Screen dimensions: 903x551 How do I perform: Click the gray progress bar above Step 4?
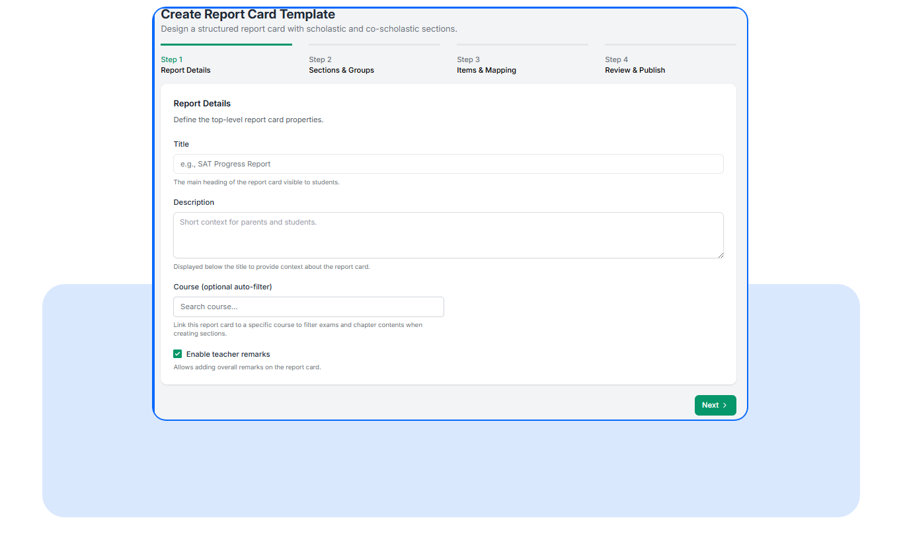tap(670, 45)
